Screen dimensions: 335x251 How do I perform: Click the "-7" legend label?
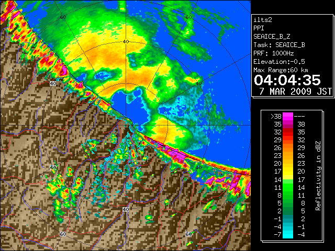(277, 235)
